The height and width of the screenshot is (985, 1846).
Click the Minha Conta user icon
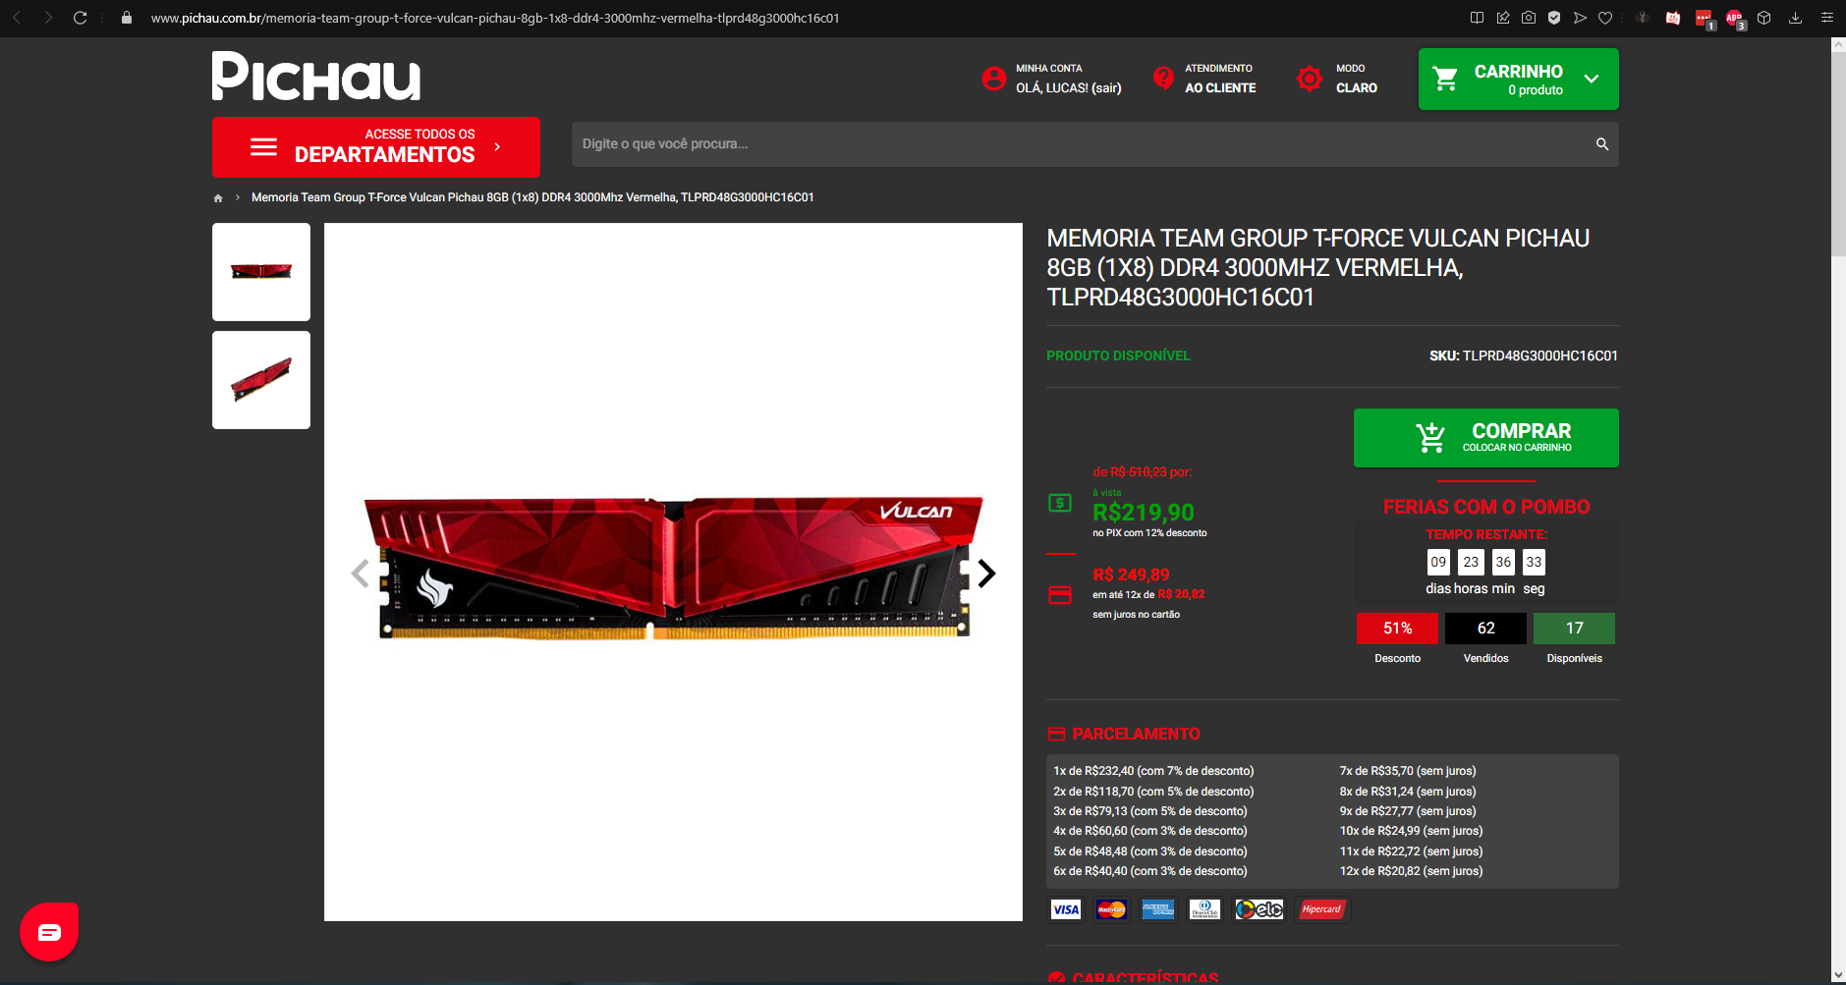click(x=994, y=79)
